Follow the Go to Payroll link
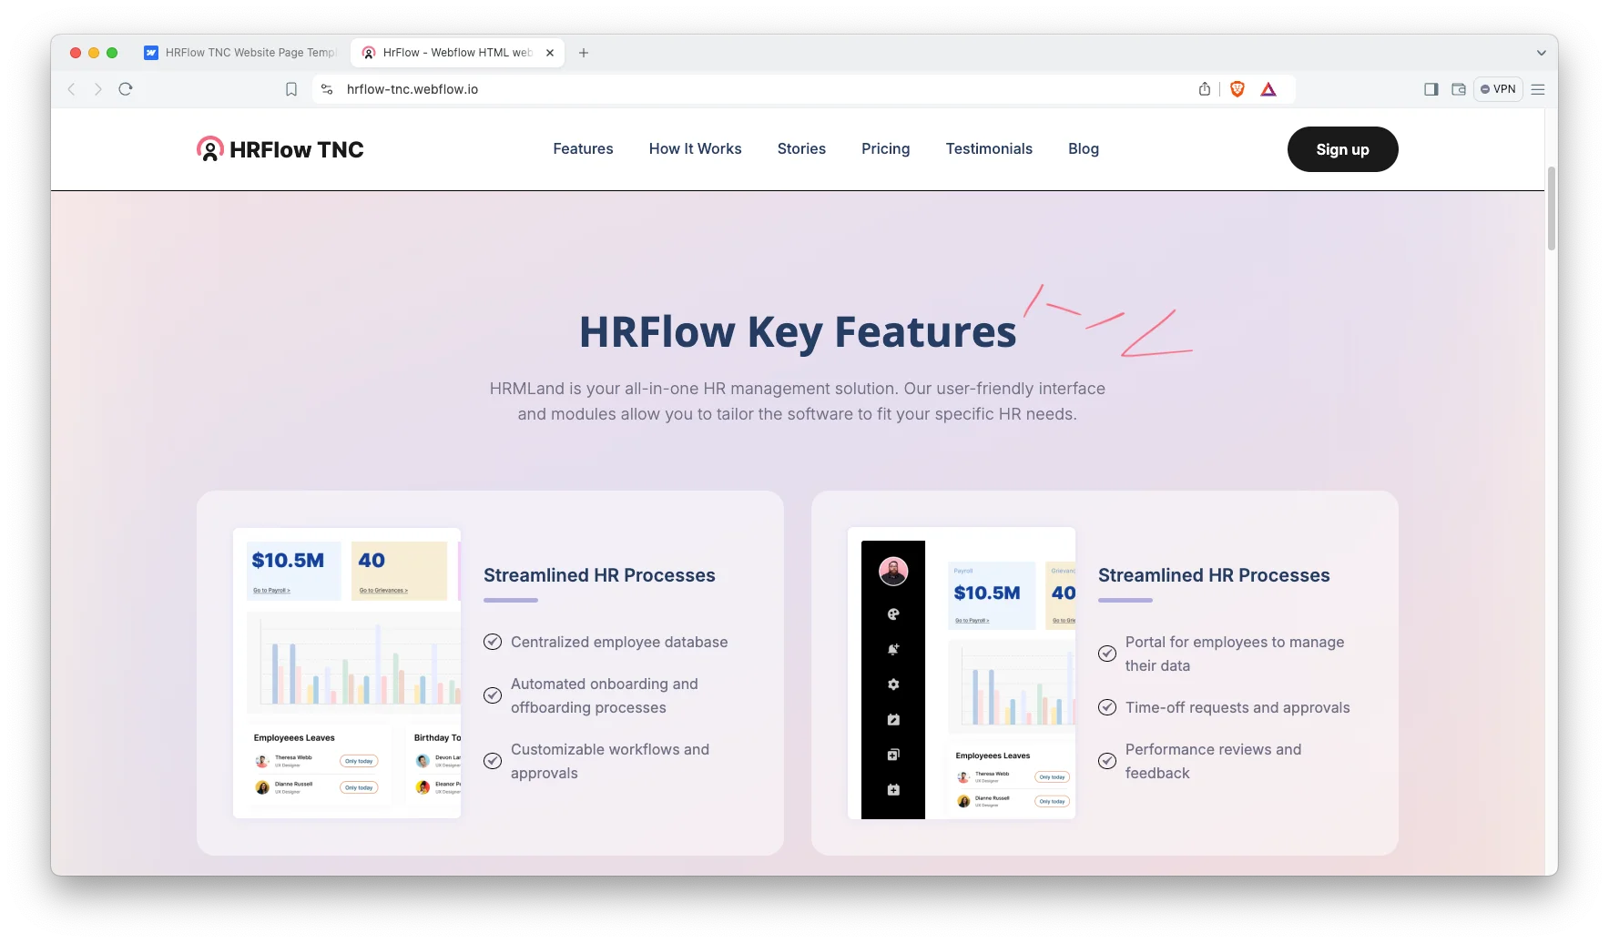Screen dimensions: 1609x943 click(x=270, y=590)
